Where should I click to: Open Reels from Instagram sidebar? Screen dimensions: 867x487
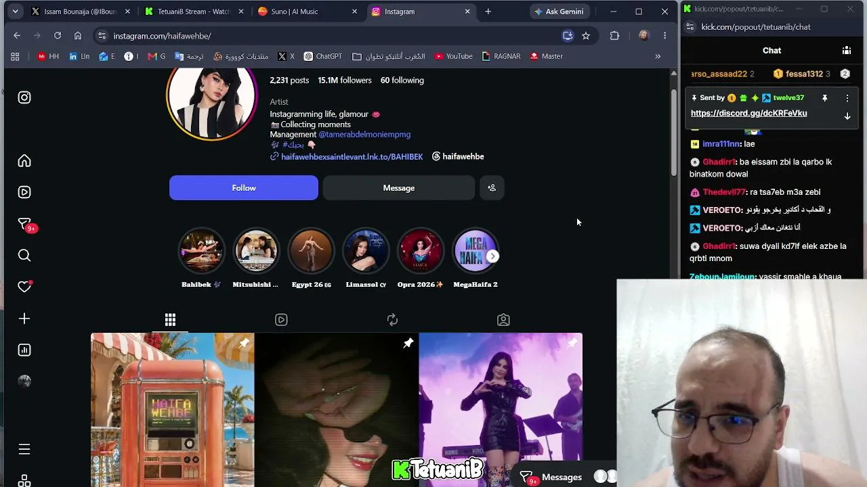tap(24, 192)
